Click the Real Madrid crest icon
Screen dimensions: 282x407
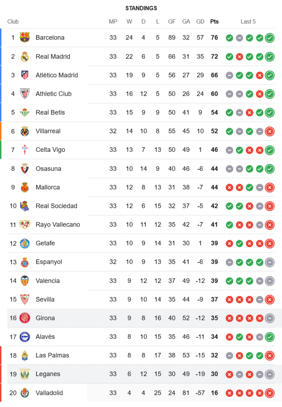25,56
